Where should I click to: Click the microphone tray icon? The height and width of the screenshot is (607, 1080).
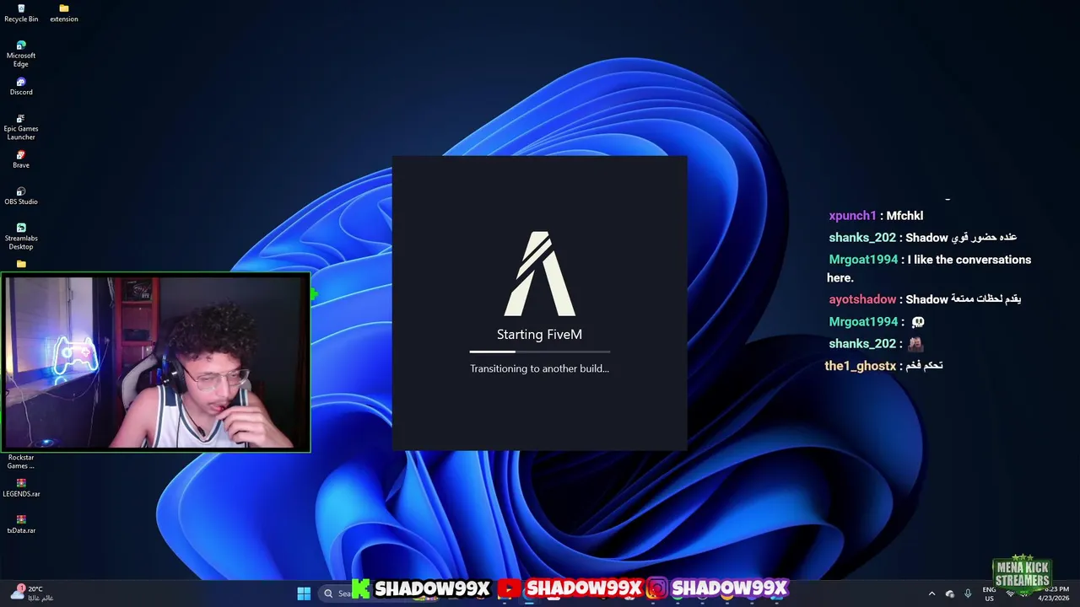click(968, 594)
